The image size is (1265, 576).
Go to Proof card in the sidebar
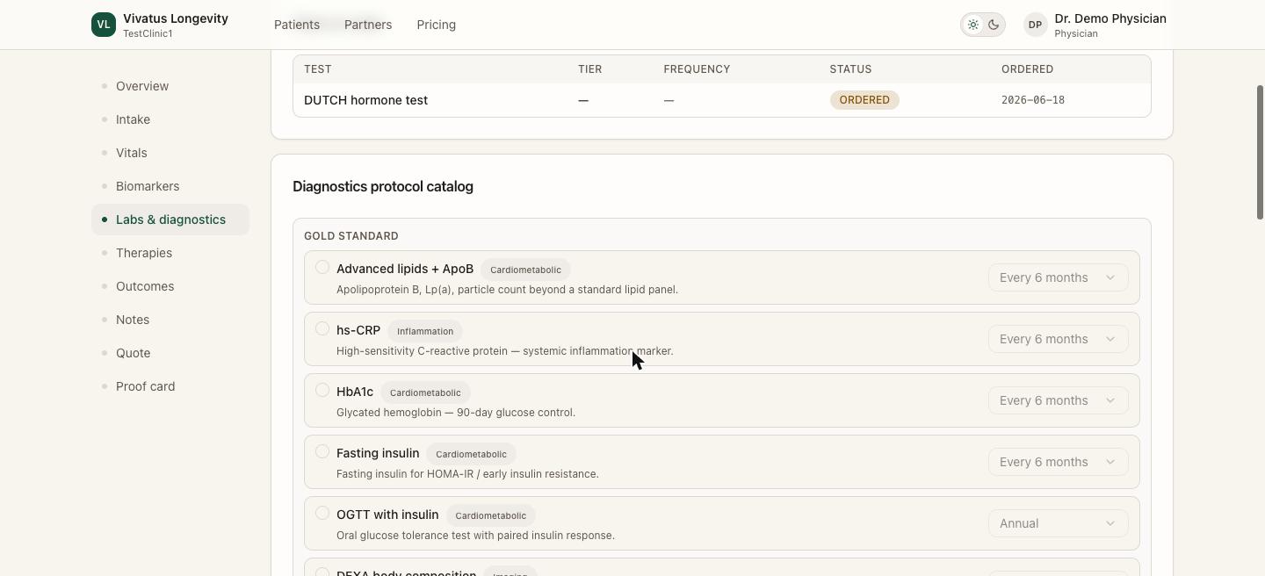(170, 386)
